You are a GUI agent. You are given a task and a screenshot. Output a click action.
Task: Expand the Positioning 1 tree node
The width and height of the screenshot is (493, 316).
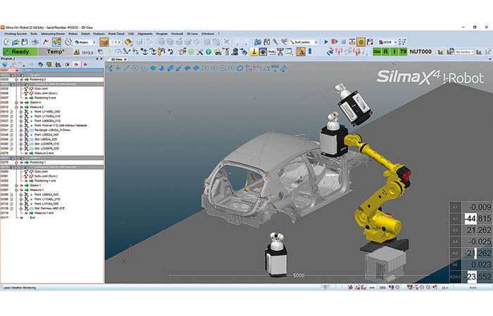[17, 162]
